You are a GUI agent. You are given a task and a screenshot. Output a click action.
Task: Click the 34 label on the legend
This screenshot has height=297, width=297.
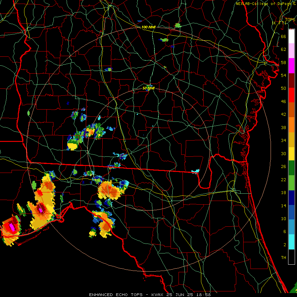click(x=283, y=141)
